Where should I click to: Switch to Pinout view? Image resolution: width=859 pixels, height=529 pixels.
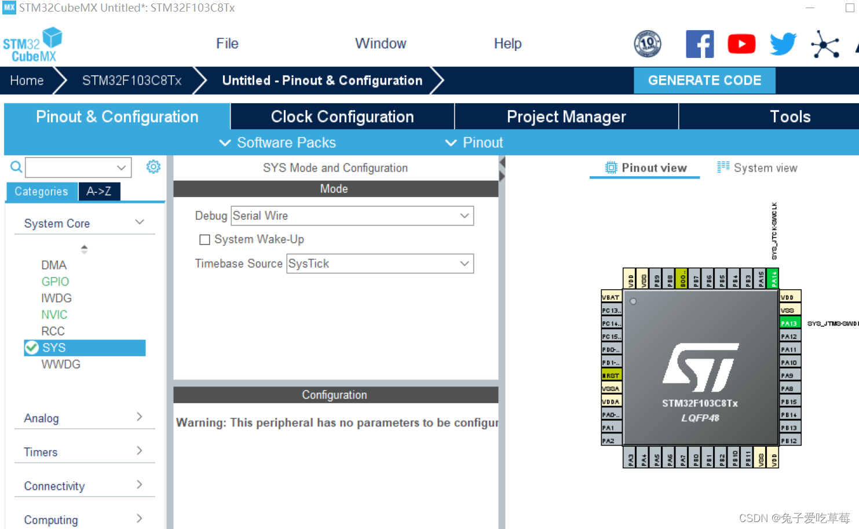(x=645, y=168)
